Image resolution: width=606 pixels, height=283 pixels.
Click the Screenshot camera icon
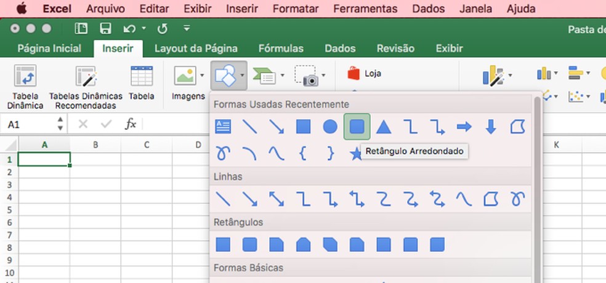pyautogui.click(x=306, y=75)
